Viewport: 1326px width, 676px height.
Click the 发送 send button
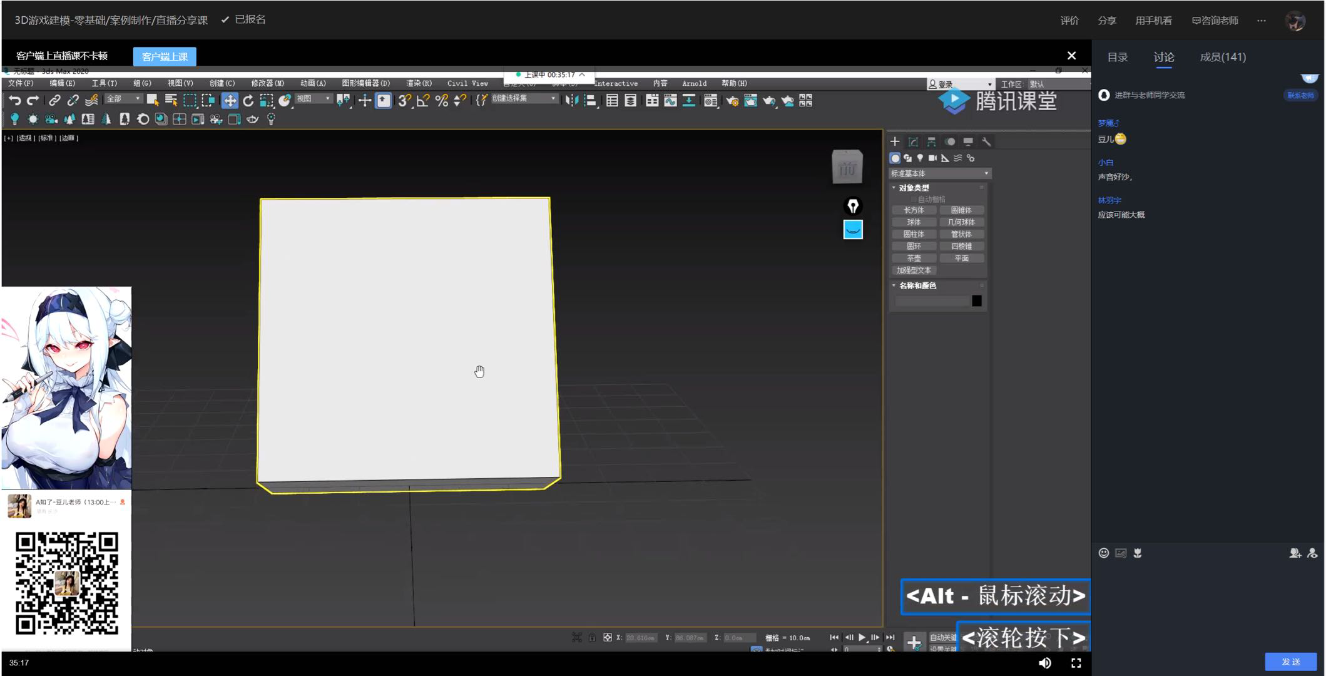pos(1290,662)
